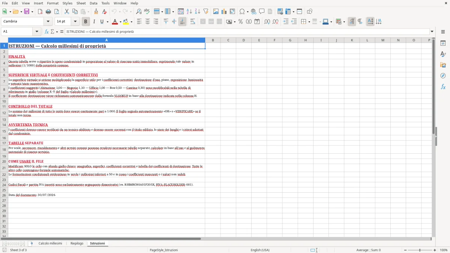Expand the Conditional Formatting dropdown arrow
450x253 pixels.
pyautogui.click(x=344, y=22)
